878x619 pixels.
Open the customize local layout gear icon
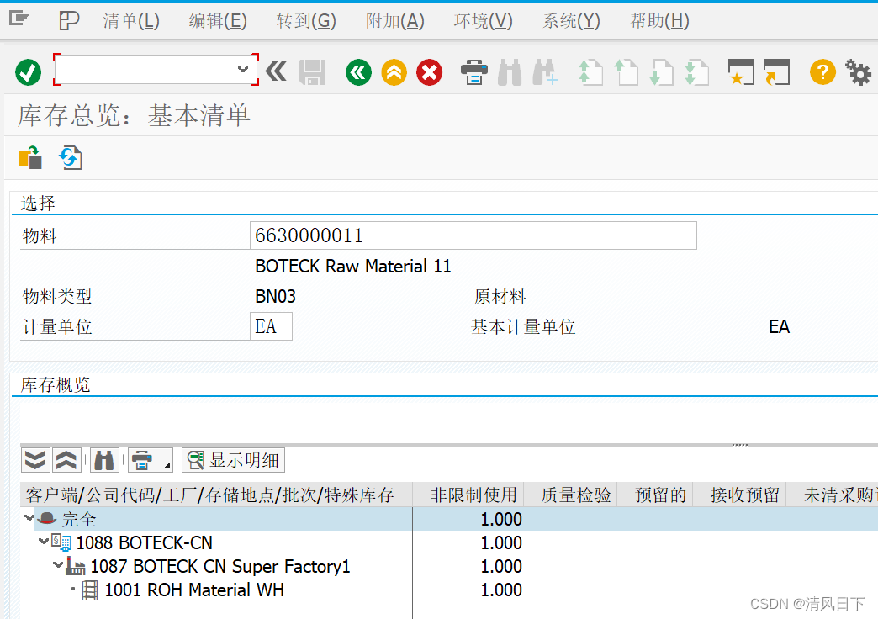pyautogui.click(x=858, y=72)
